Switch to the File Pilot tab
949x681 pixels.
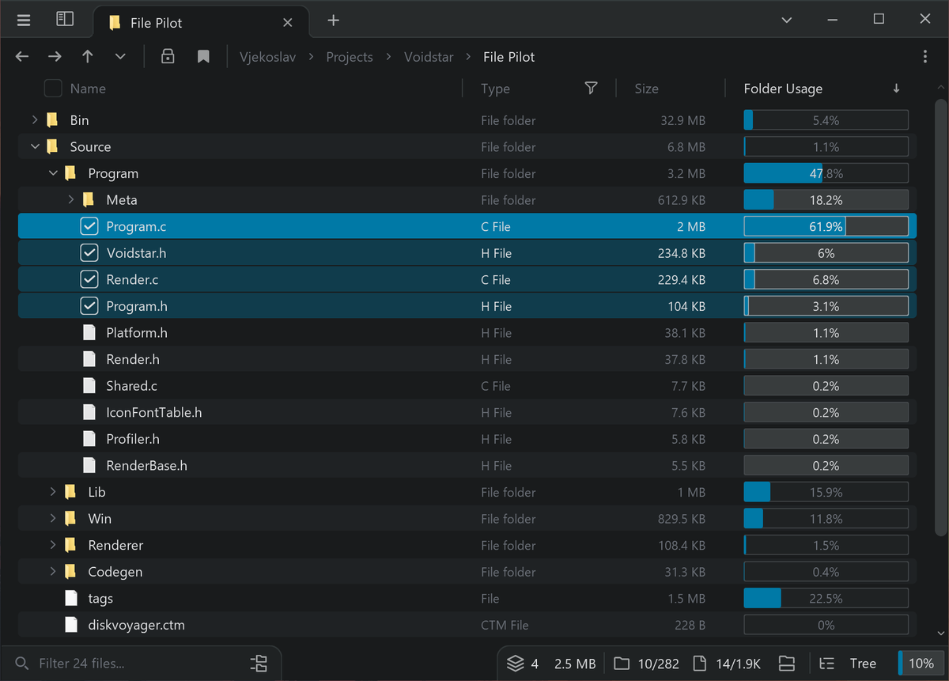click(x=199, y=22)
